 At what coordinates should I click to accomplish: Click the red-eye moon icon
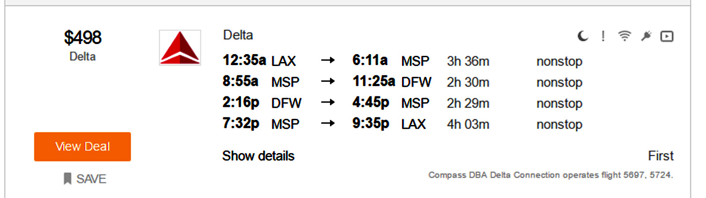(x=583, y=36)
